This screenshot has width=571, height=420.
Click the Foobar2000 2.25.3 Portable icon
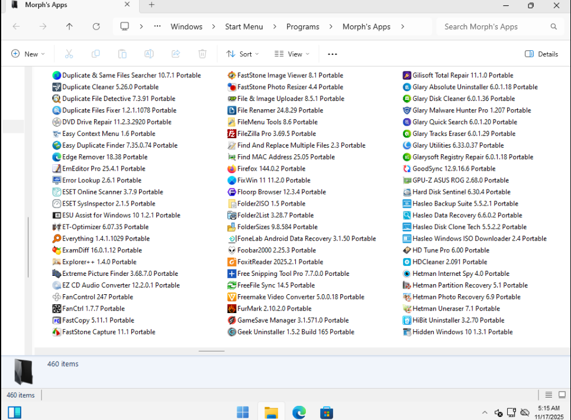tap(232, 250)
